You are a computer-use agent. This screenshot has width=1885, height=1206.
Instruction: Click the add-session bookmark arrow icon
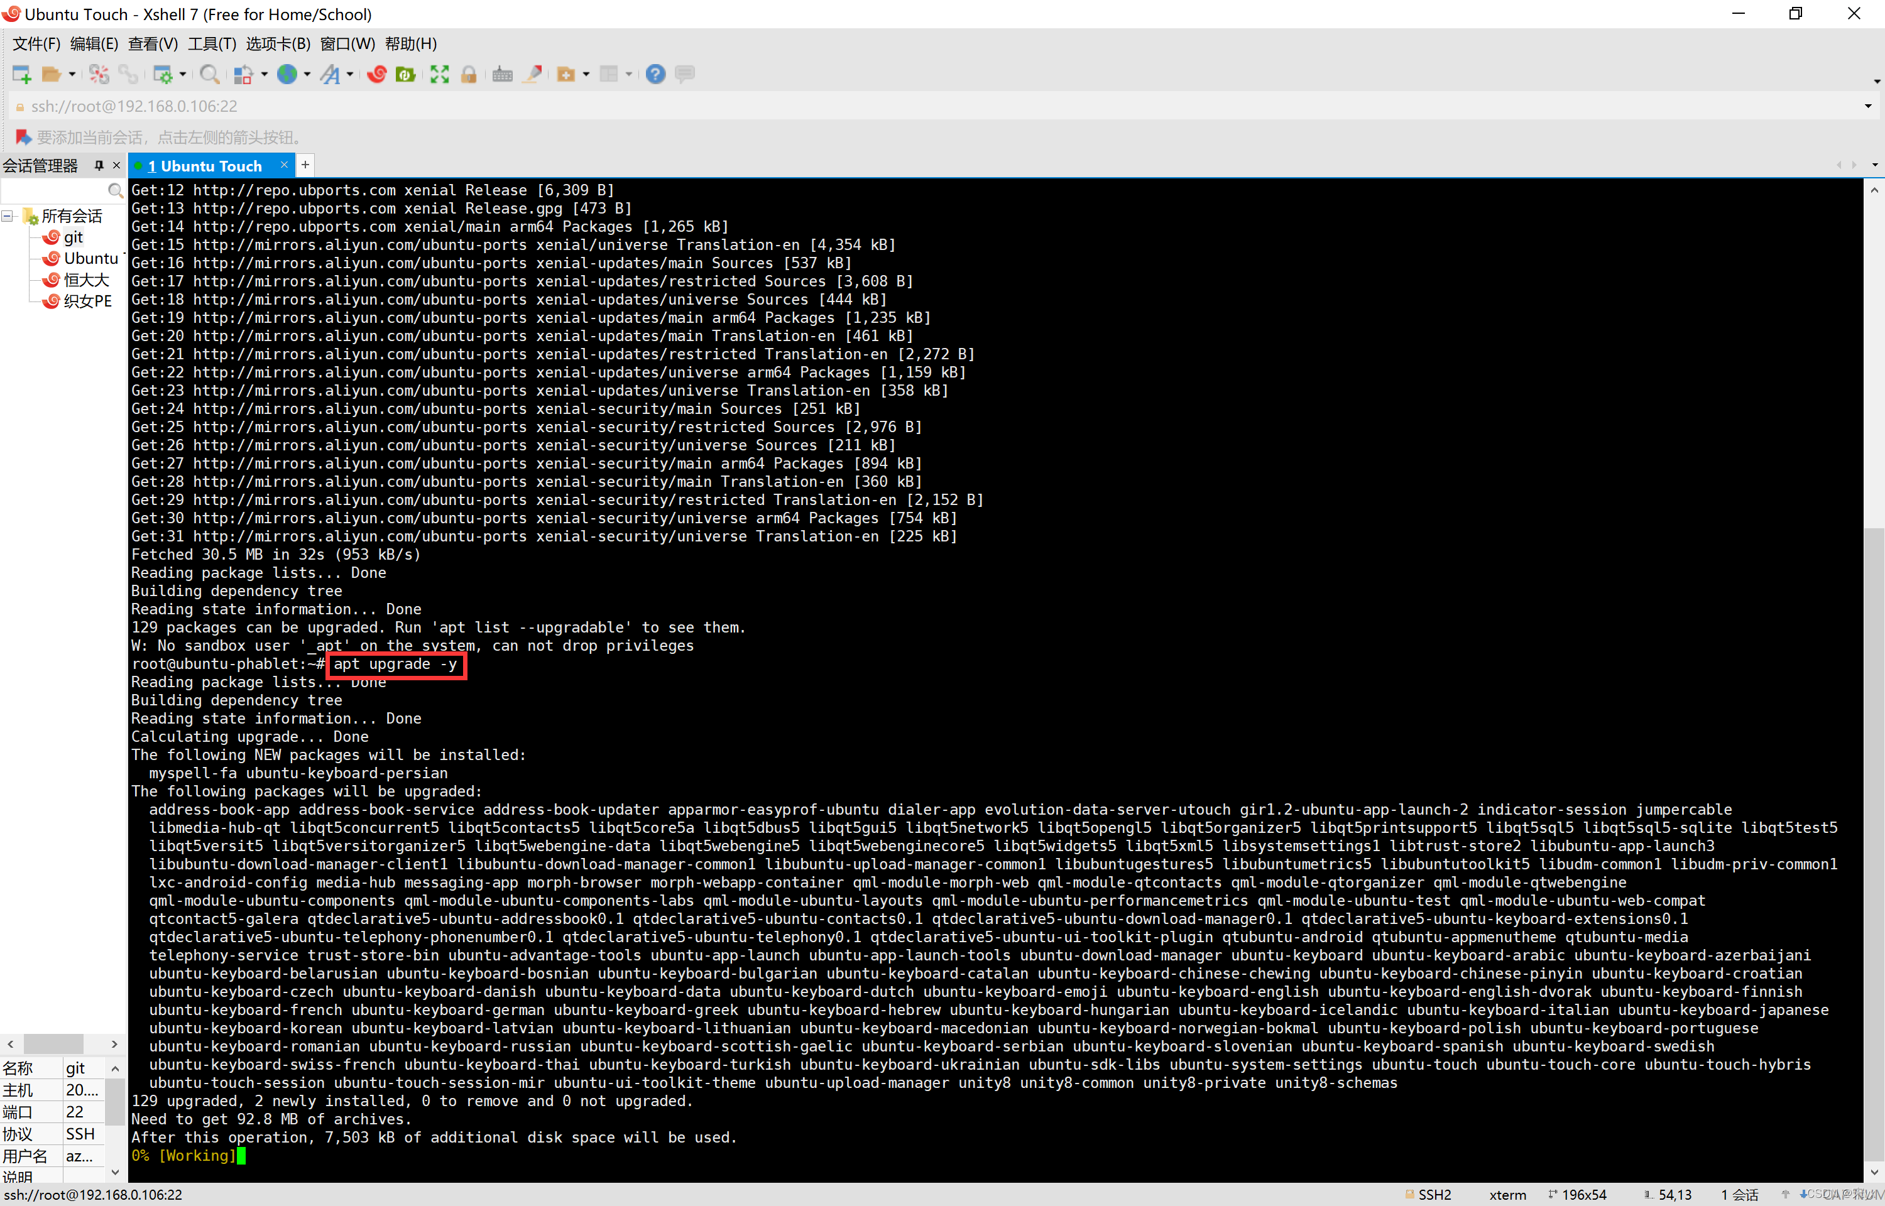[23, 137]
